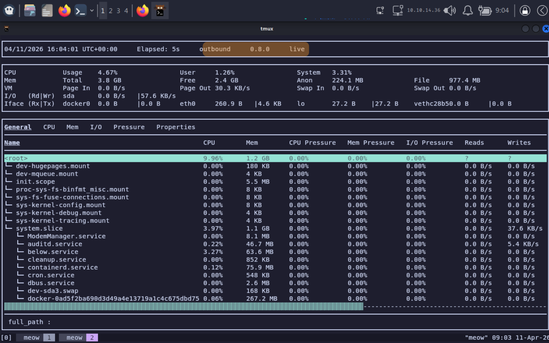Select the init.scope row

pyautogui.click(x=275, y=181)
